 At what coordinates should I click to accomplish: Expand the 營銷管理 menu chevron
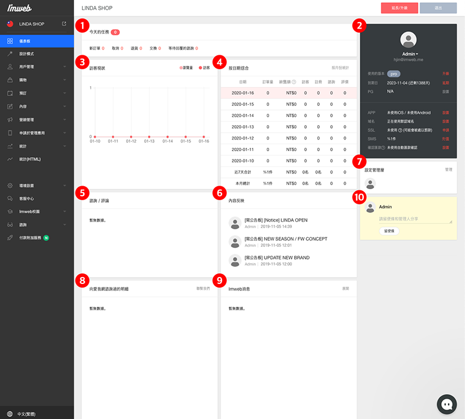tap(65, 120)
